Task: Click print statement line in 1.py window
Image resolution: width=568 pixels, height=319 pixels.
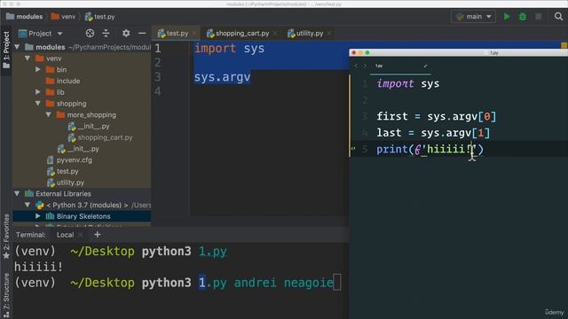Action: (430, 149)
